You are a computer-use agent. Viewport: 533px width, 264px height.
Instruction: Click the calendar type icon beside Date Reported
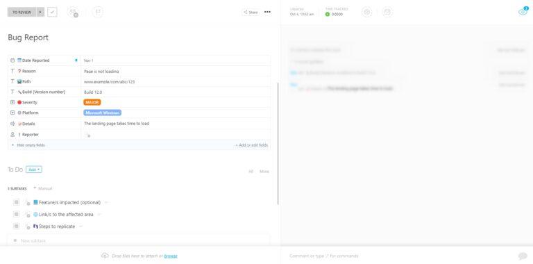point(12,60)
